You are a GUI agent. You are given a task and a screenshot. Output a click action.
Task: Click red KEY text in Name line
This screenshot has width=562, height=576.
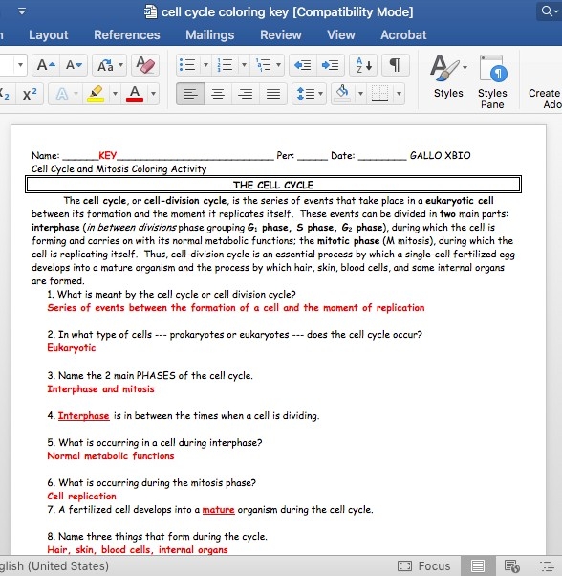click(107, 155)
